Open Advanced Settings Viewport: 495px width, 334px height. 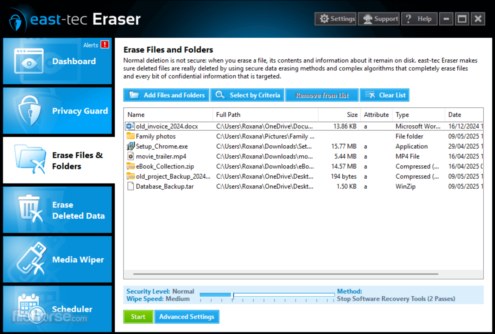pyautogui.click(x=187, y=317)
